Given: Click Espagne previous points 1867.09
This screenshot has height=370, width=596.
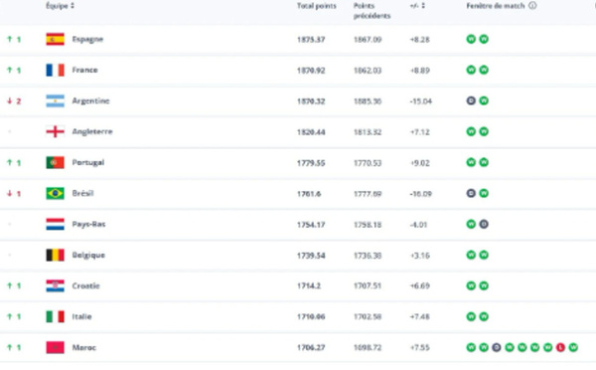Looking at the screenshot, I should [368, 40].
